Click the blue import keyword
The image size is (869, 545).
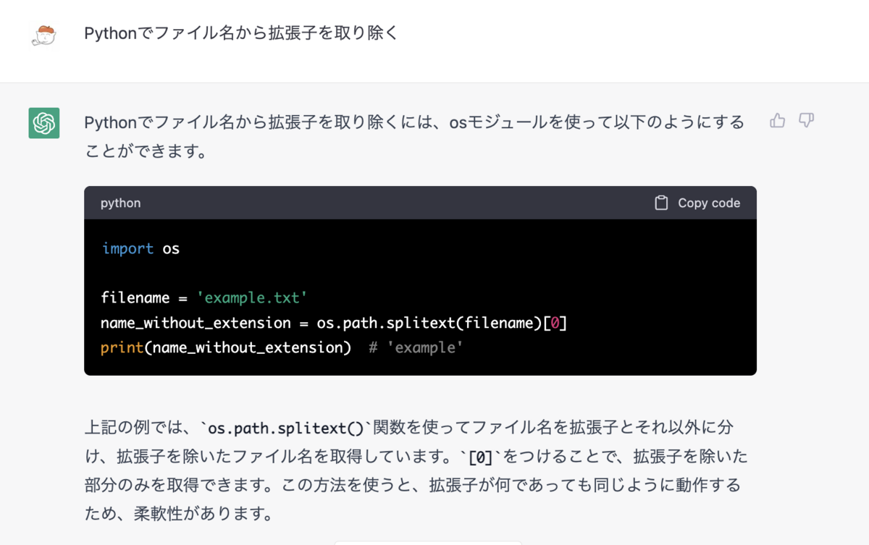(127, 249)
